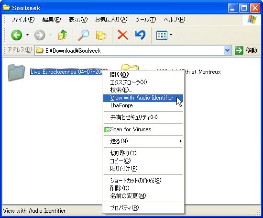Select Scan for Viruses entry
Viewport: 263px width, 218px height.
point(143,129)
